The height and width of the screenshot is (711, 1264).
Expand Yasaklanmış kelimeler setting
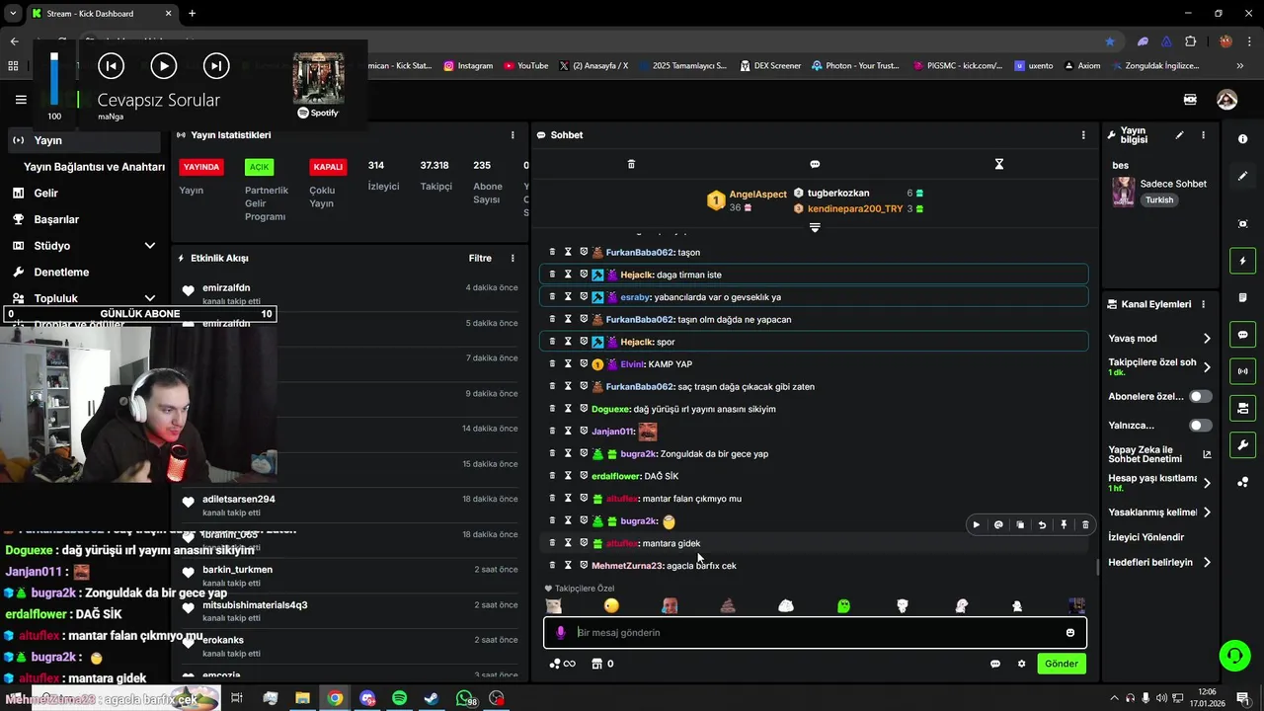1207,513
